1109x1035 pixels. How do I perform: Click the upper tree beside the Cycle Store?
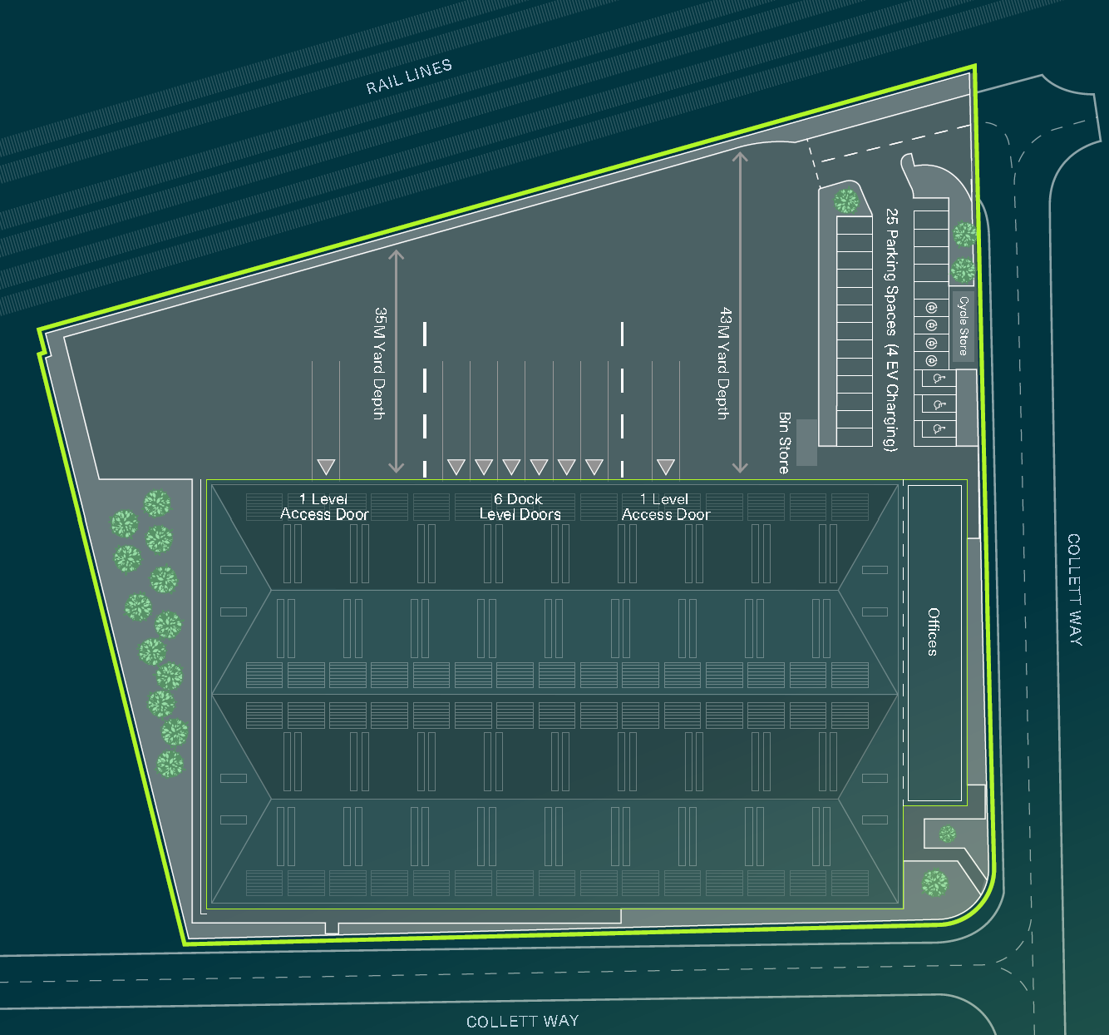point(964,234)
